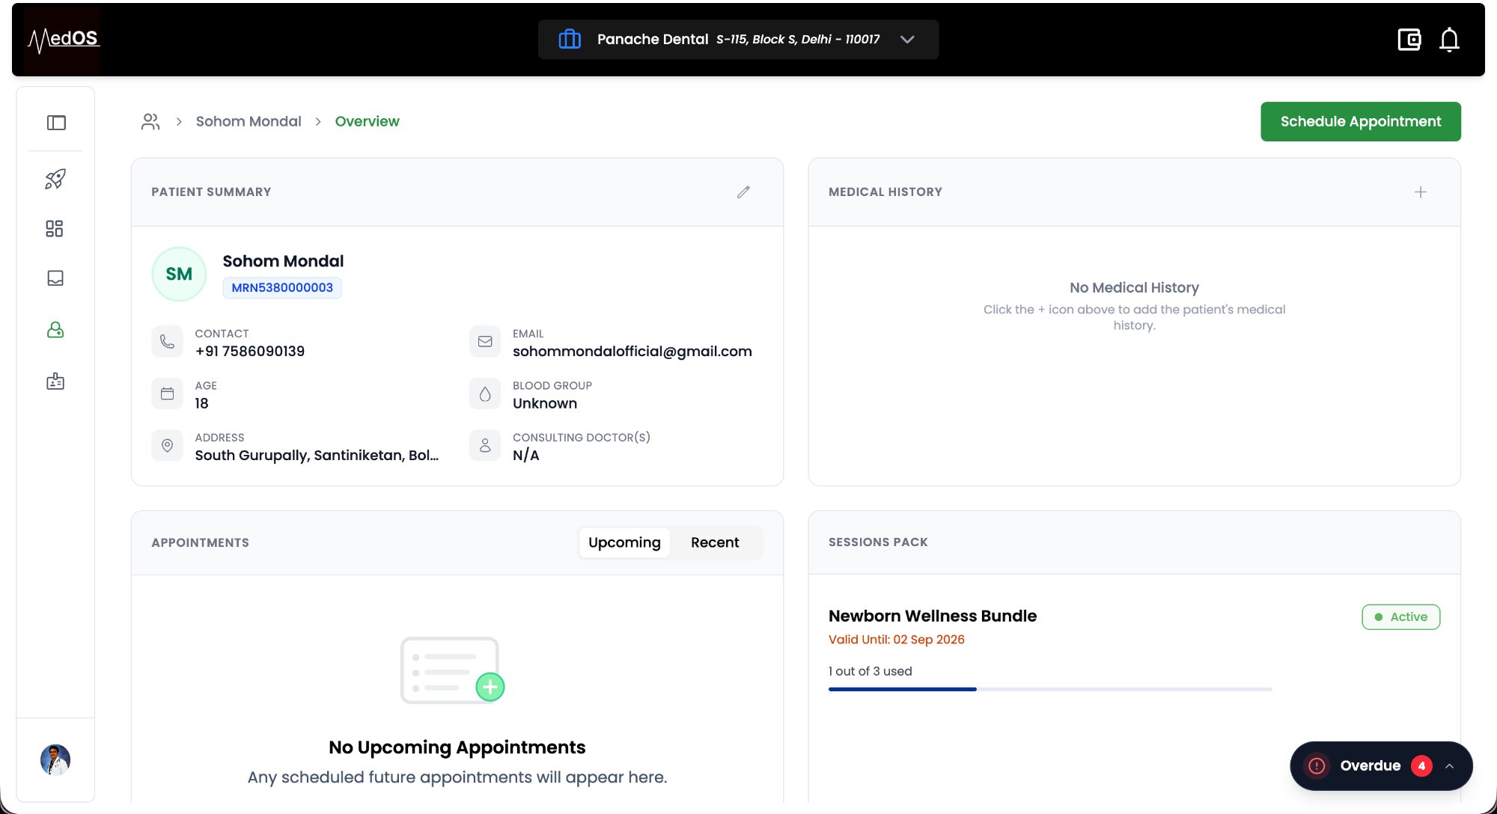Edit patient summary with pencil icon
Screen dimensions: 1497x814
pyautogui.click(x=743, y=192)
